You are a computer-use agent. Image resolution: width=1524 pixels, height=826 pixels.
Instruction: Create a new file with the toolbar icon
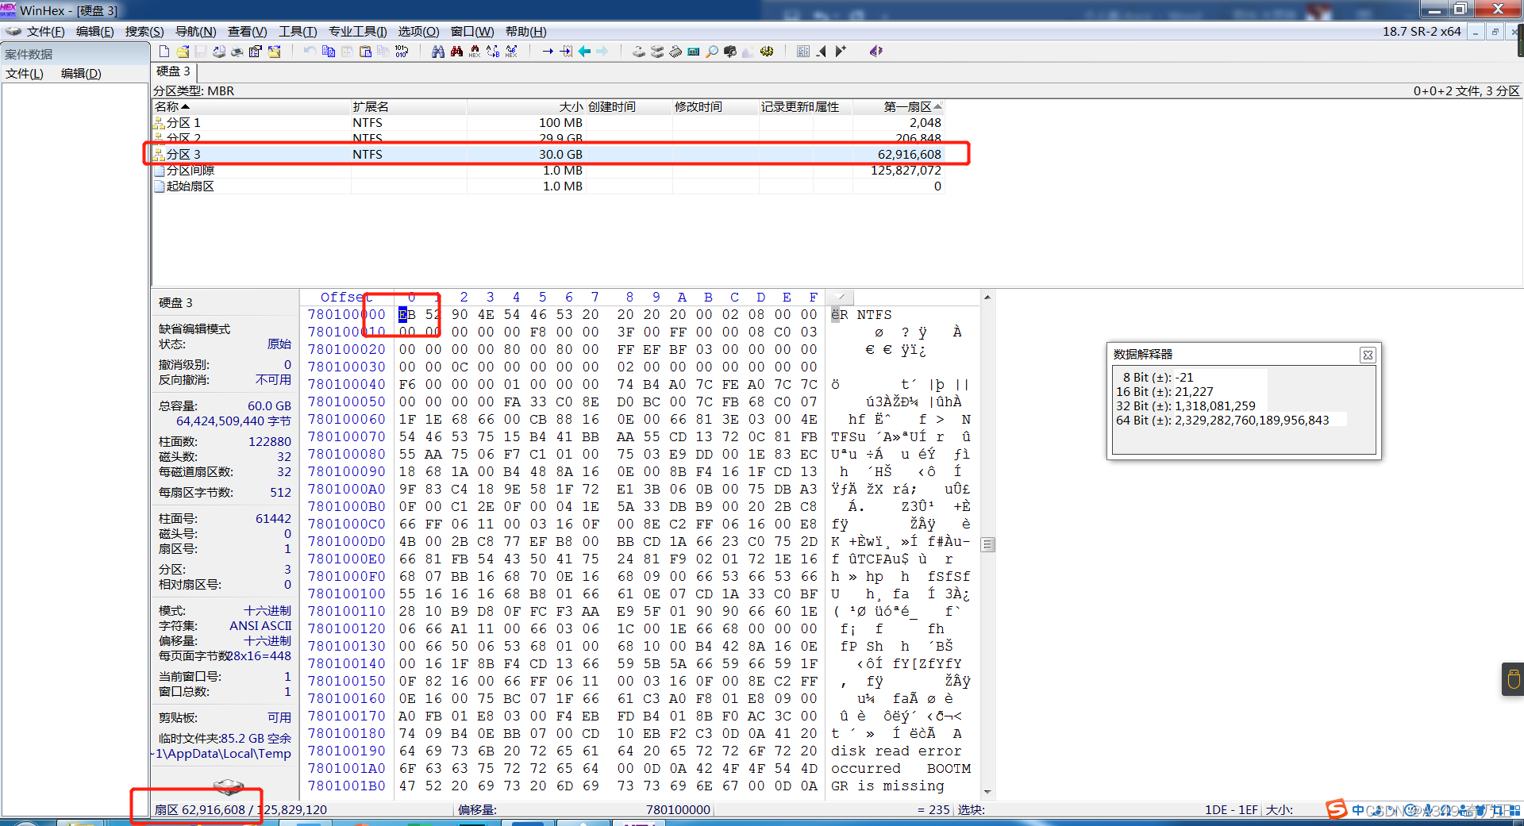click(164, 52)
